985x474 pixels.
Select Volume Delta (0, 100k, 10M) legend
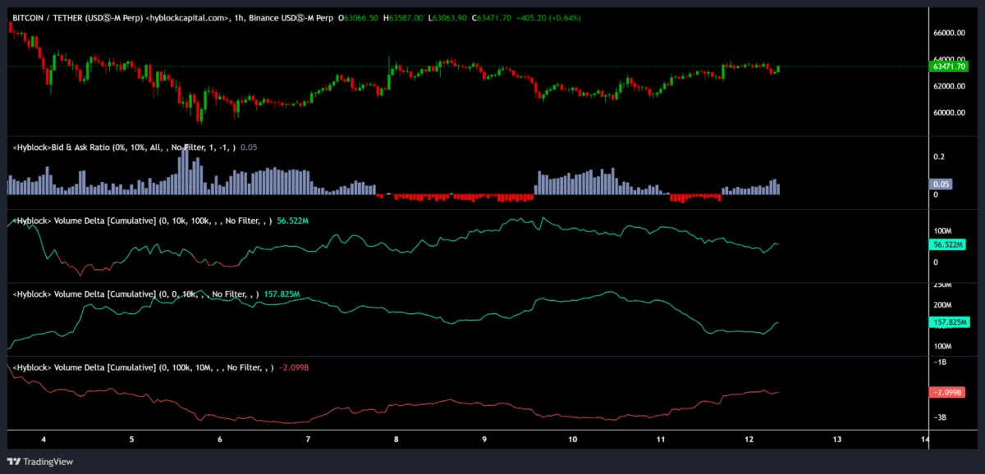coord(143,367)
